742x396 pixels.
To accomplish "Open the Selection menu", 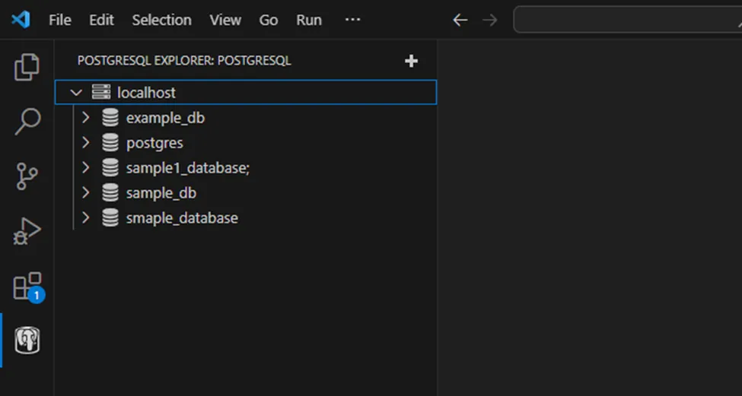I will (161, 20).
